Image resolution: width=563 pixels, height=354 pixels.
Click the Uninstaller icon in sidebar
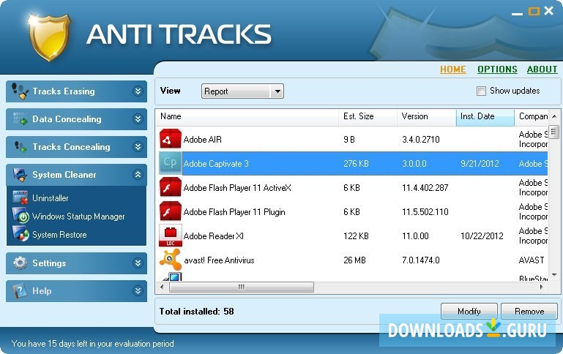(x=20, y=197)
